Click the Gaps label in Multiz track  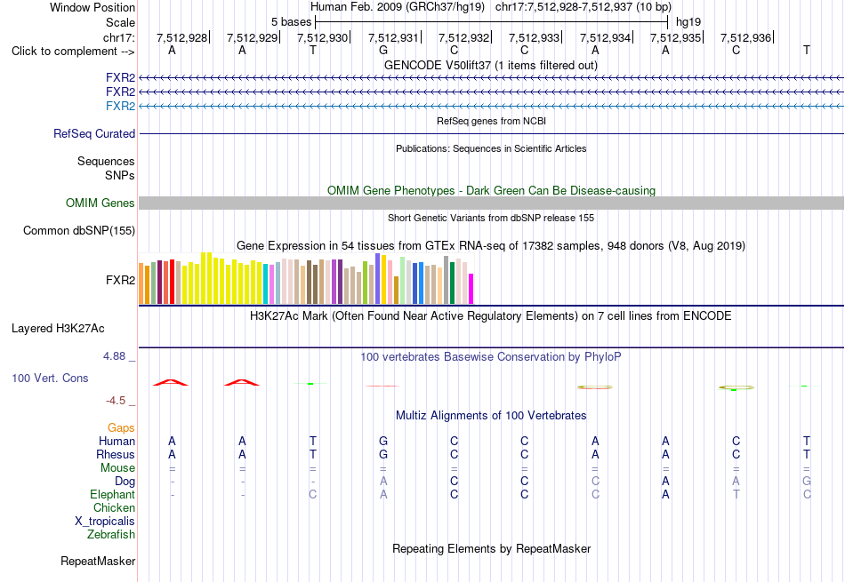coord(121,428)
